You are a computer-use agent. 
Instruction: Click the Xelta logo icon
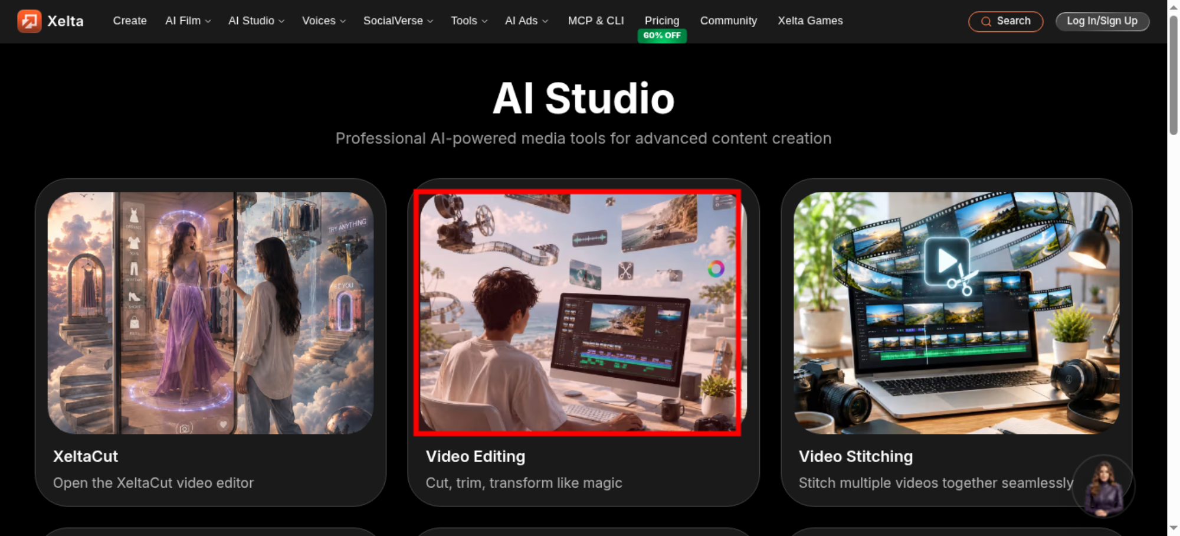coord(29,21)
